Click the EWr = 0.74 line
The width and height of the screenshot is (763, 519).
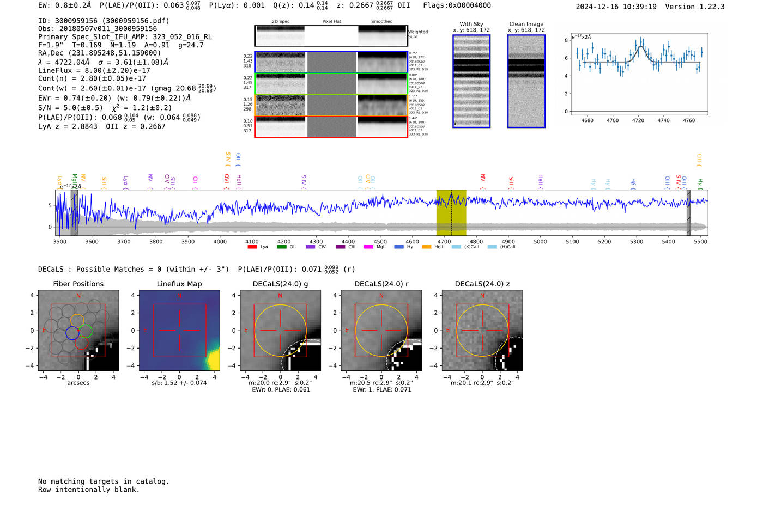click(114, 98)
